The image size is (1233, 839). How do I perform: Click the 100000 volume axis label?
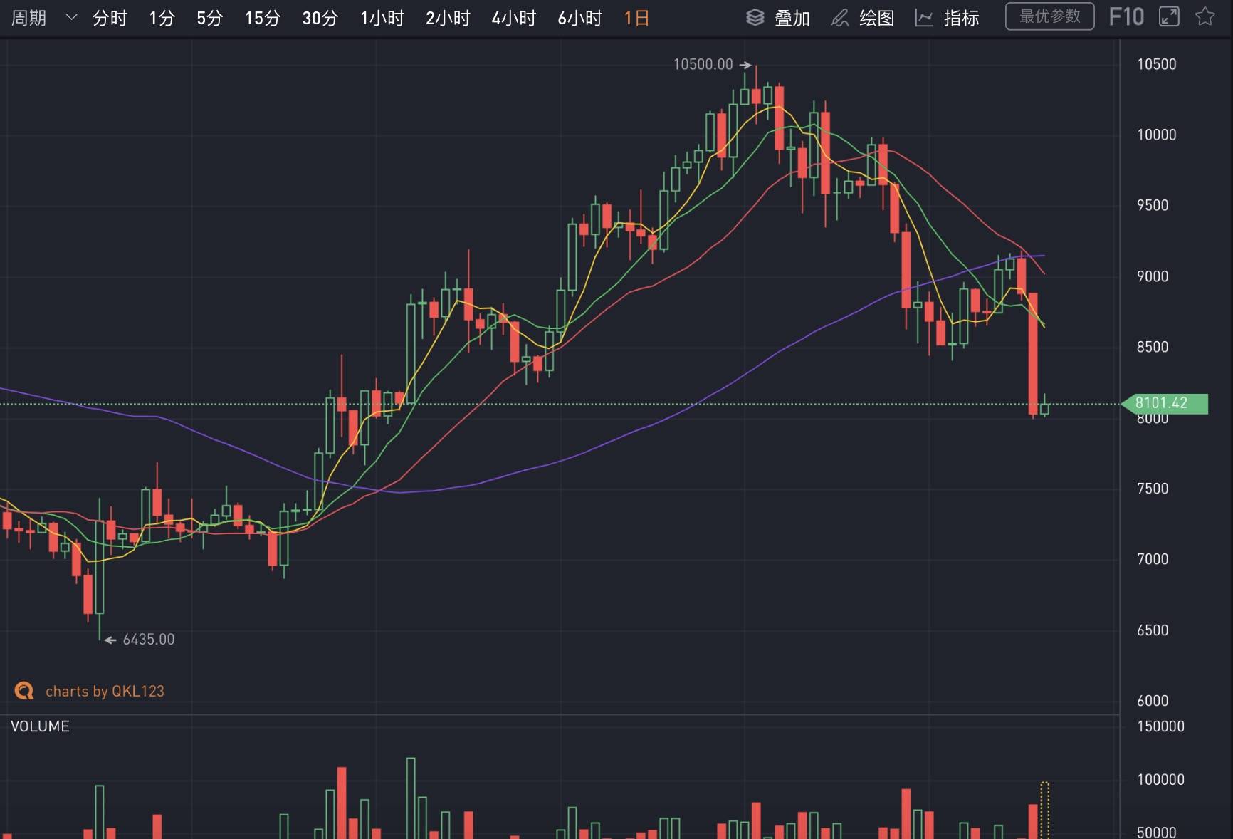click(1160, 779)
